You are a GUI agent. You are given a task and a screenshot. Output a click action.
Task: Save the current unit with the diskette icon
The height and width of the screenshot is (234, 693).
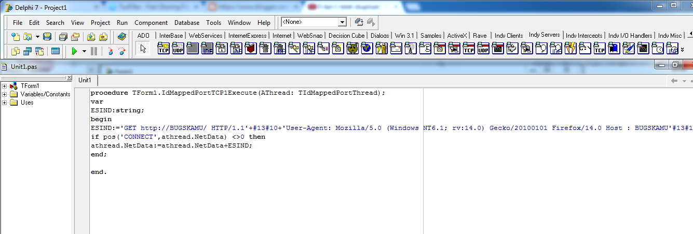[47, 37]
